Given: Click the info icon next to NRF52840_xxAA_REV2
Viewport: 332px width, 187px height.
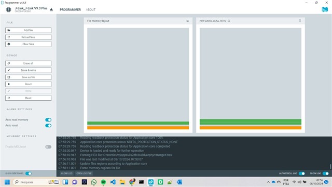Looking at the screenshot, I should coord(229,21).
